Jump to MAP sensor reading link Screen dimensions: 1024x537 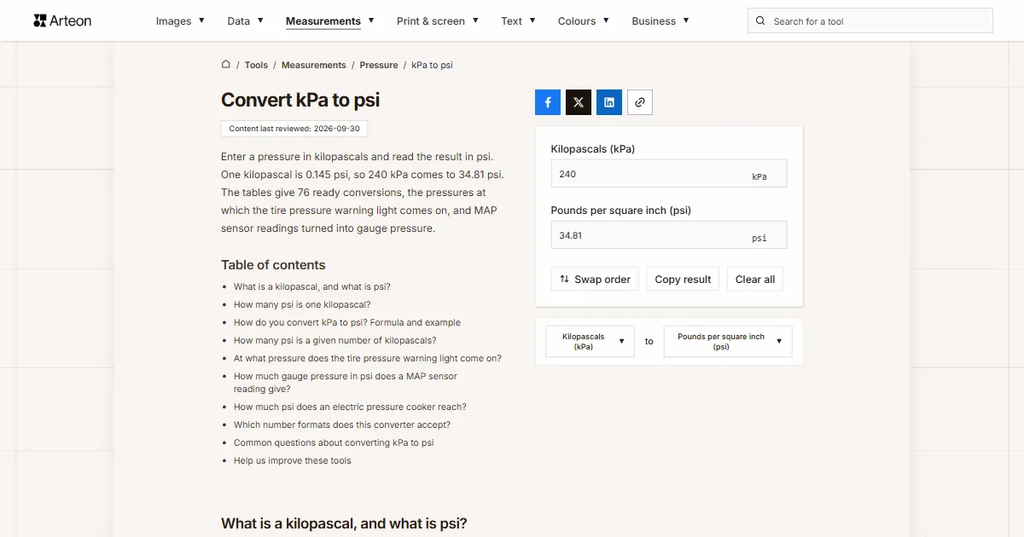[x=346, y=383]
